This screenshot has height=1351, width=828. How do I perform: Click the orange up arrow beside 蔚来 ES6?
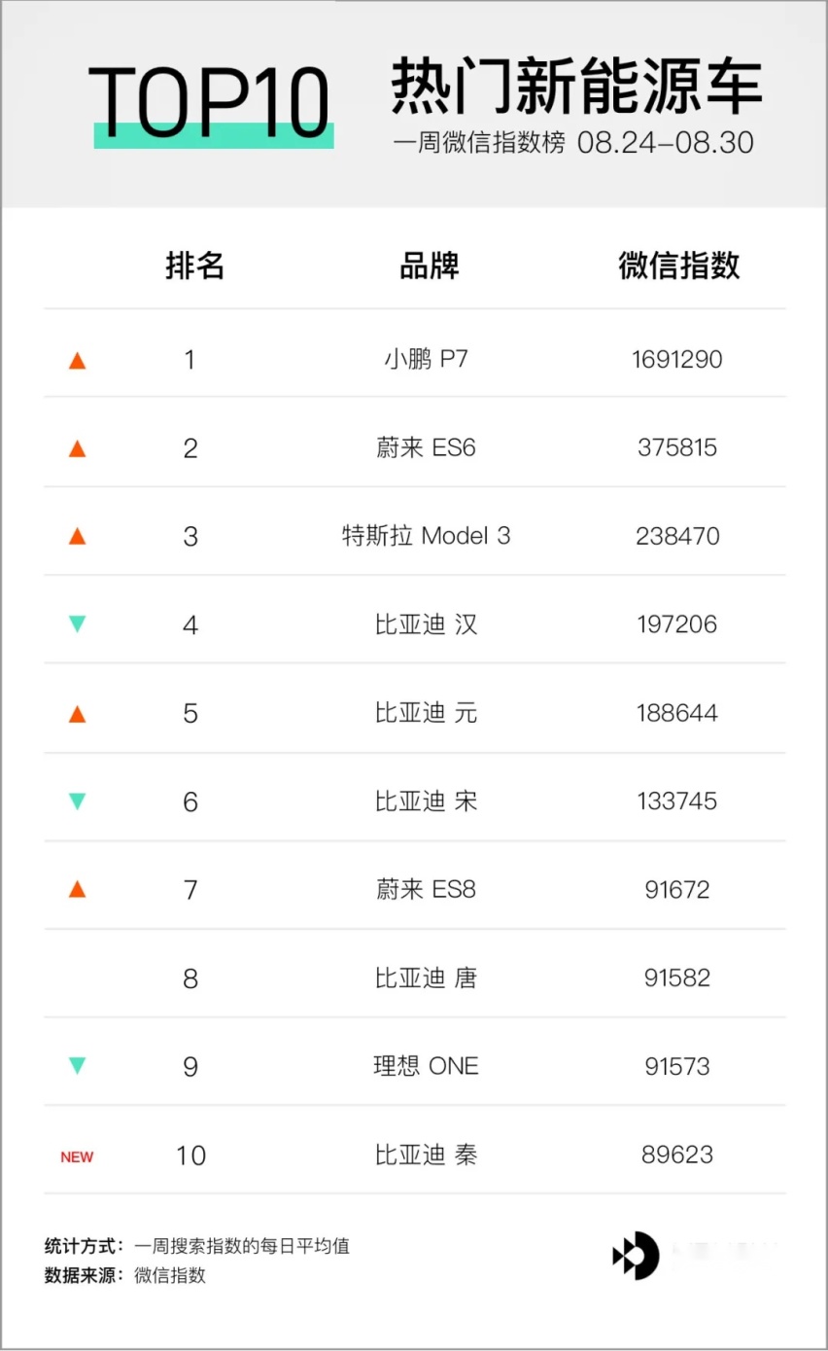pos(78,448)
